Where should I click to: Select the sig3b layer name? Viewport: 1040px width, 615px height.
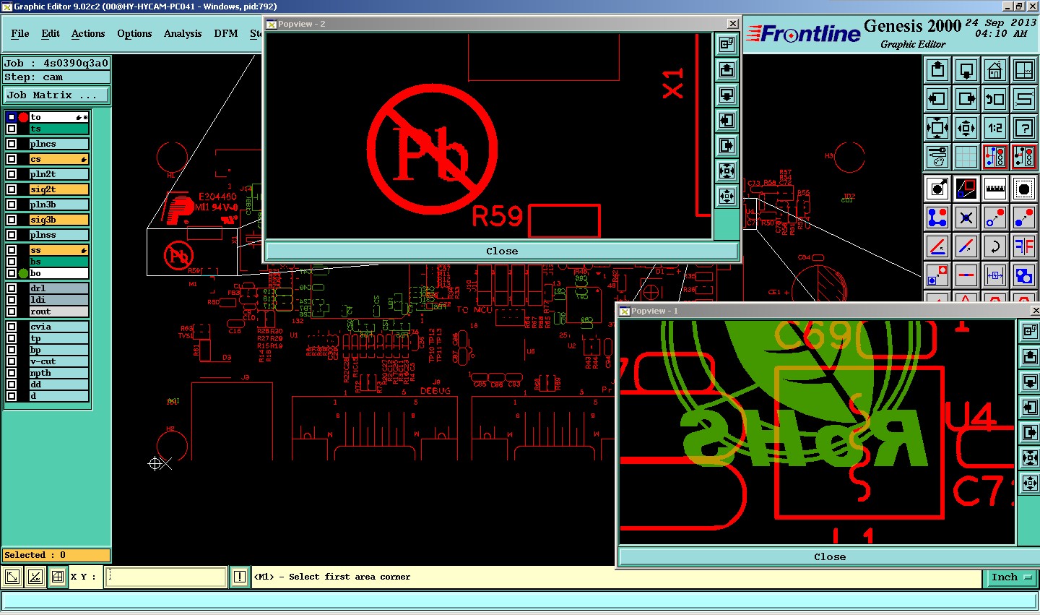(58, 220)
